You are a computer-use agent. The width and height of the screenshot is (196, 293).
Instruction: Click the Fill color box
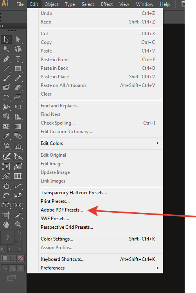click(x=7, y=238)
